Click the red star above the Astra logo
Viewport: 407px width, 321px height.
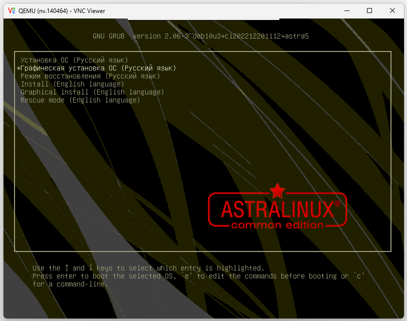[x=277, y=190]
